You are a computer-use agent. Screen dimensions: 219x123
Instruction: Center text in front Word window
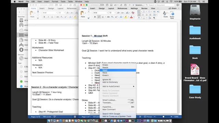coord(143,15)
